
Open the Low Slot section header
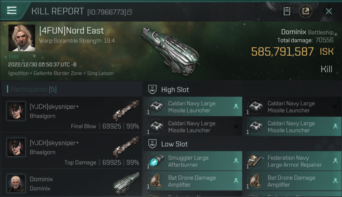click(174, 144)
